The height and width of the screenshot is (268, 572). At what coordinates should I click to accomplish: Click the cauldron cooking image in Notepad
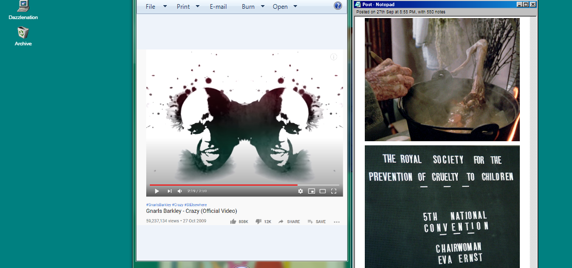coord(442,80)
